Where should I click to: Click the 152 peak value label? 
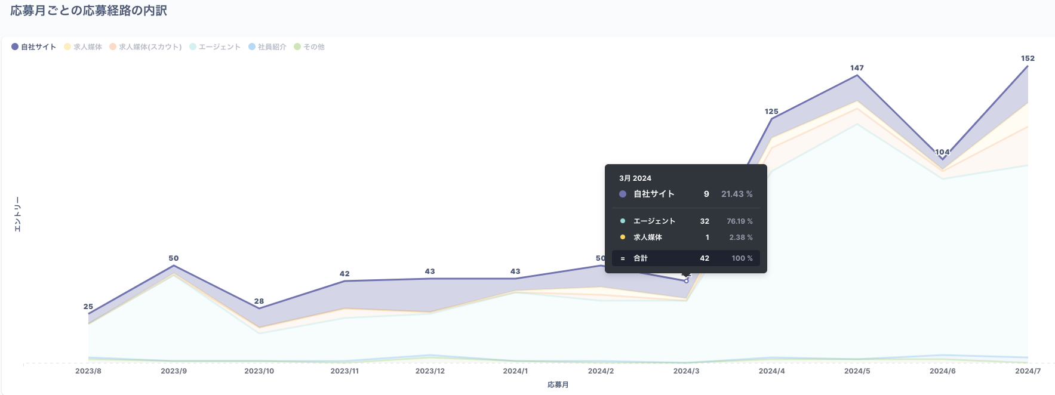coord(1028,58)
